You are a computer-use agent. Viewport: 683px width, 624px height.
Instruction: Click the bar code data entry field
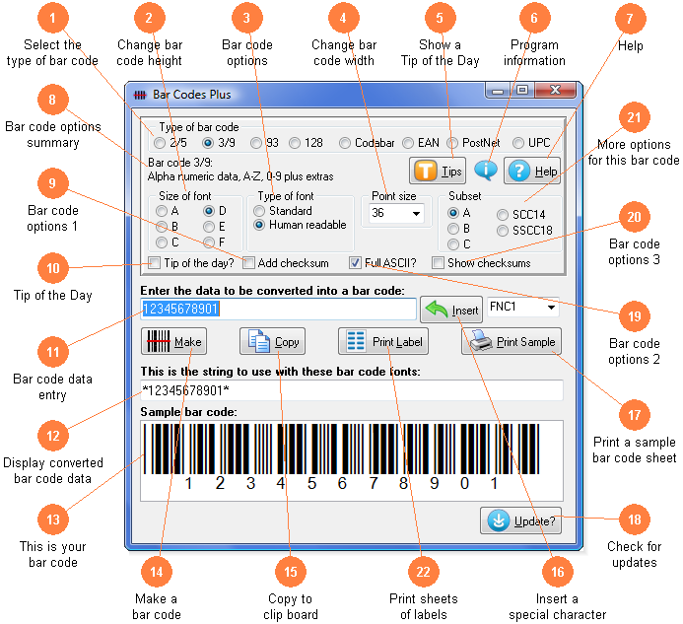point(278,309)
